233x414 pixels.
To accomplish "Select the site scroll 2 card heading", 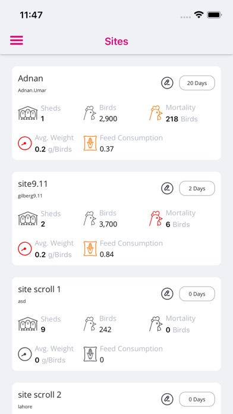I will tap(40, 395).
